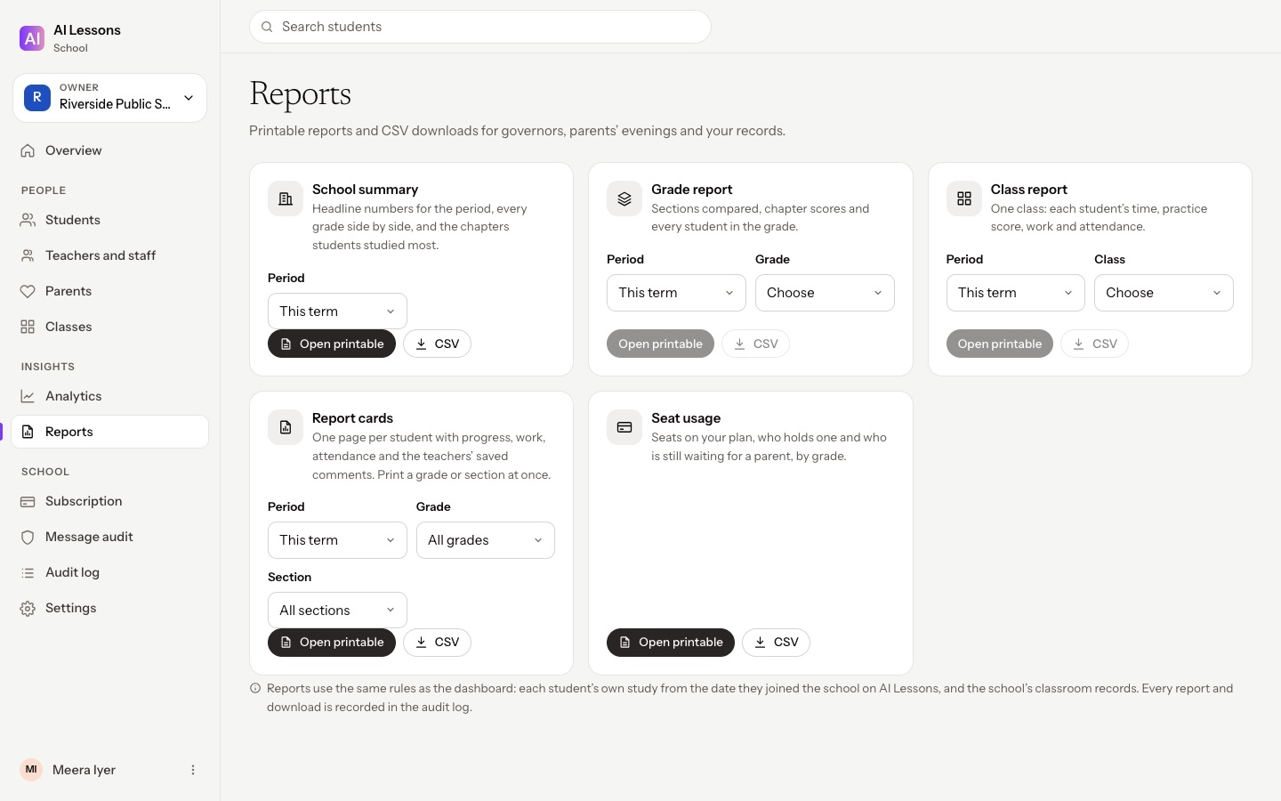Click the Meera Iyer avatar
1281x801 pixels.
[x=31, y=770]
